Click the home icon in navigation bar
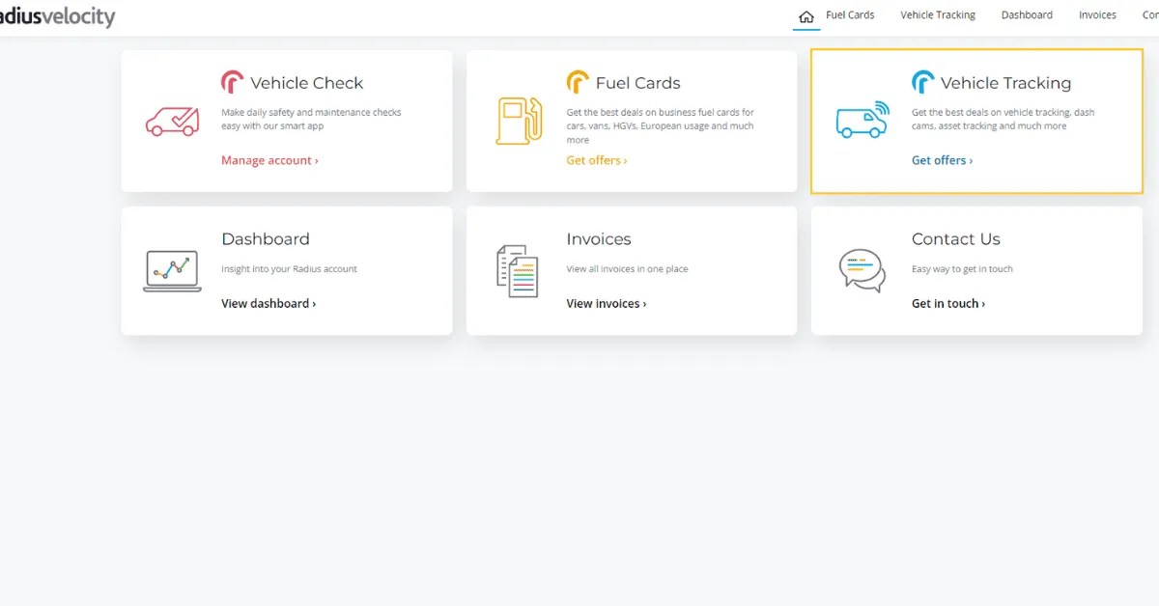 (x=806, y=16)
